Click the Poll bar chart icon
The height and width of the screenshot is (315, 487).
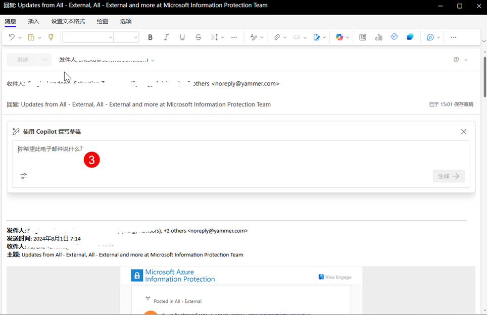click(x=378, y=37)
